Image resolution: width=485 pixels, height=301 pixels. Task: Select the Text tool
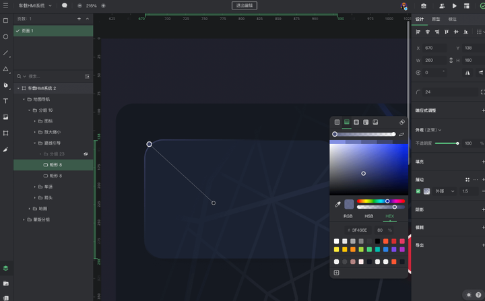point(5,101)
